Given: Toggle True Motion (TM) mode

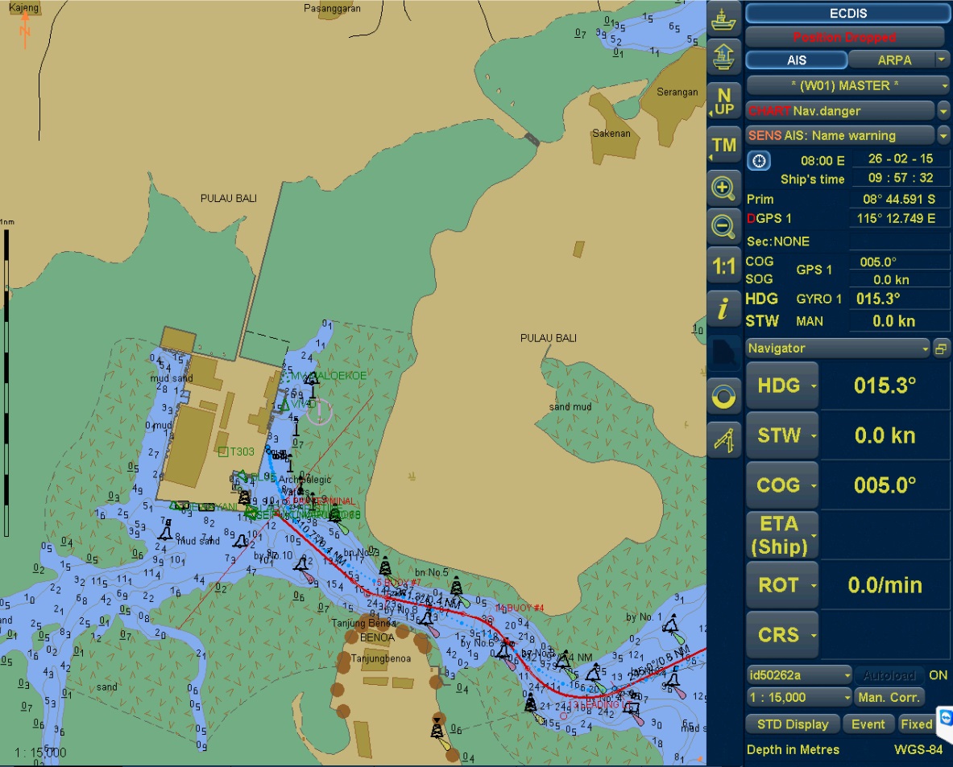Looking at the screenshot, I should pyautogui.click(x=724, y=145).
